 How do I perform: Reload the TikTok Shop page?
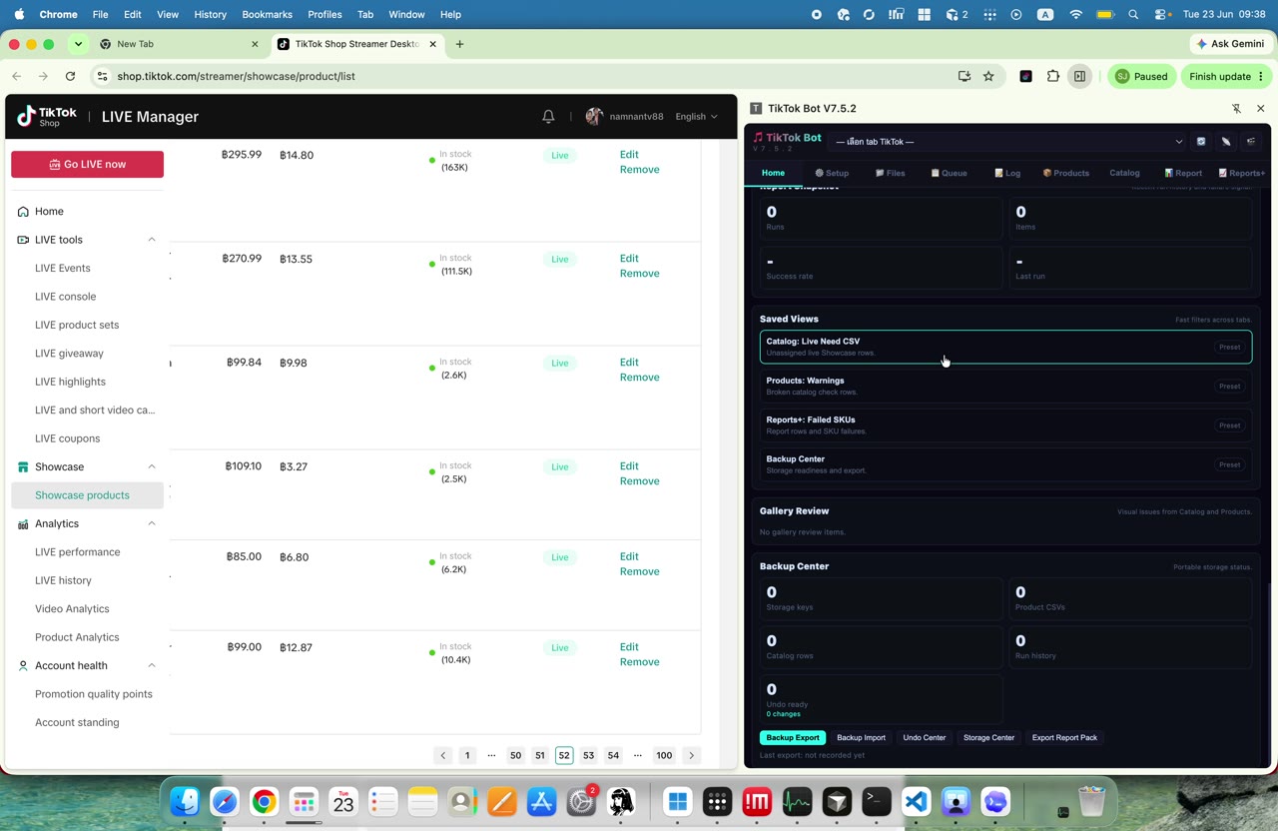[x=70, y=76]
